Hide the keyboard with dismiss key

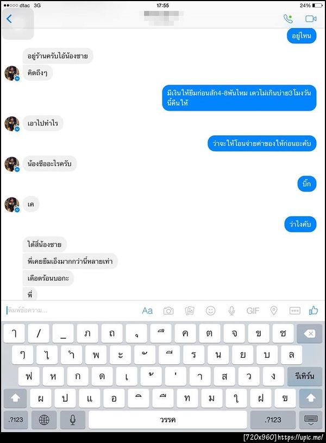coord(310,420)
